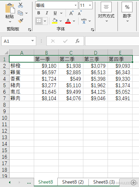The width and height of the screenshot is (139, 187).
Task: Select cell with $9,180
Action: [46, 66]
